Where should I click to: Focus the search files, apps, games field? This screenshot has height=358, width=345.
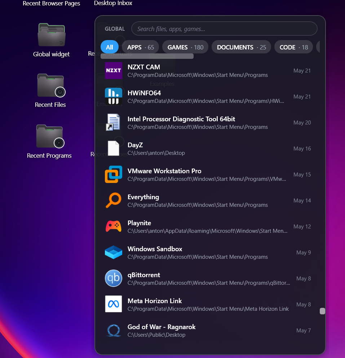(224, 29)
